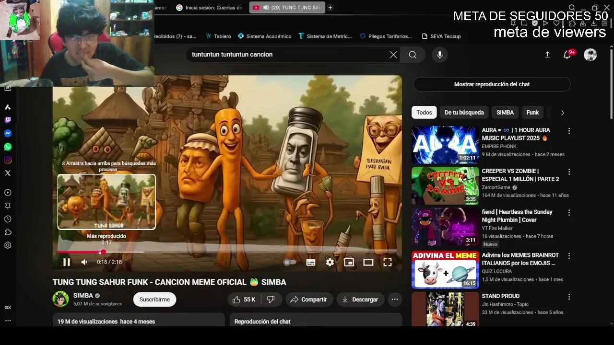Open video player settings gear

[x=330, y=262]
